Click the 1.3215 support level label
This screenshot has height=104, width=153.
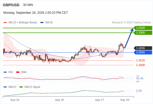(x=140, y=60)
